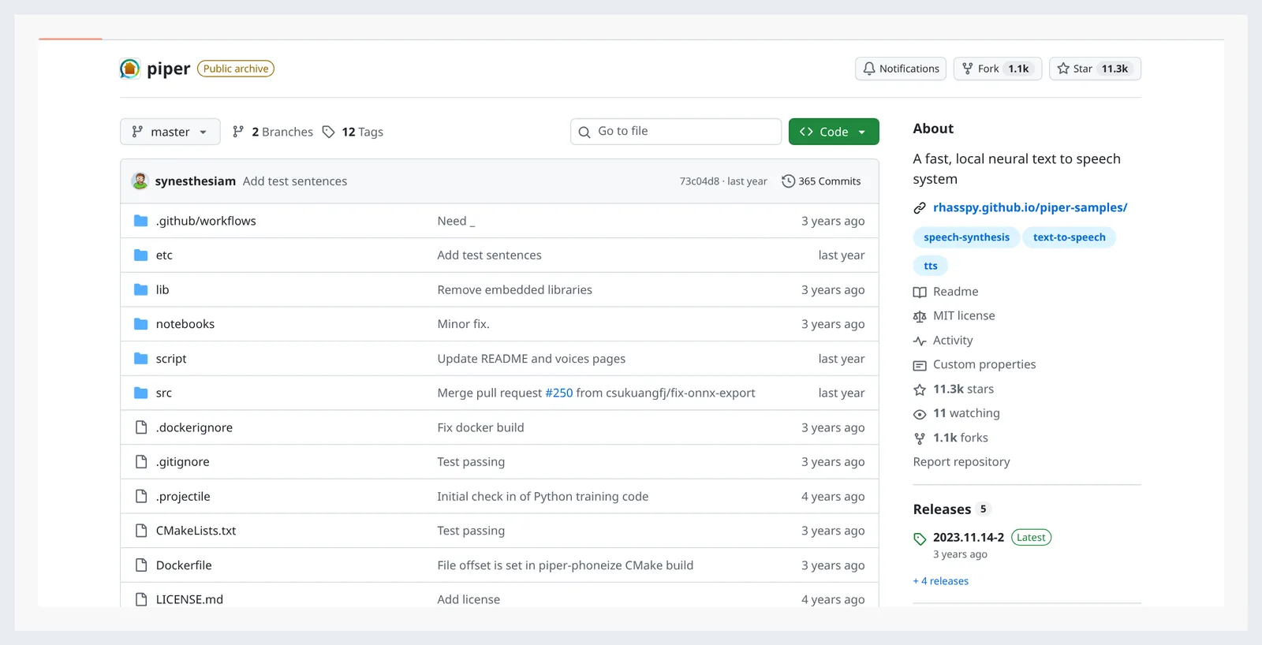The image size is (1262, 645).
Task: Open the src folder
Action: [x=164, y=393]
